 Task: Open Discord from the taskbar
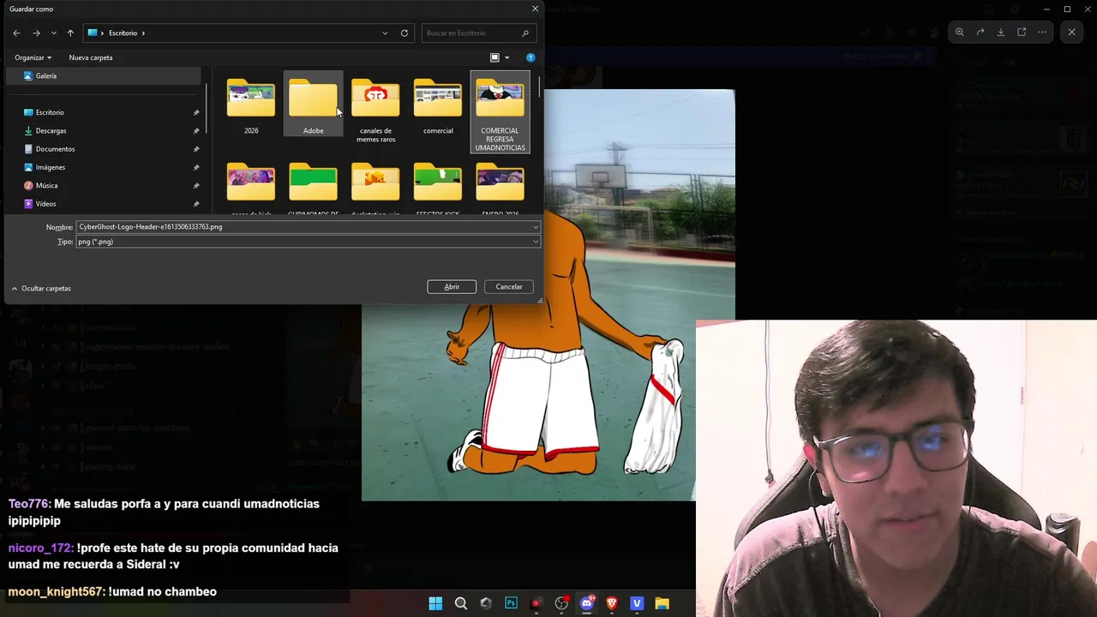(587, 603)
